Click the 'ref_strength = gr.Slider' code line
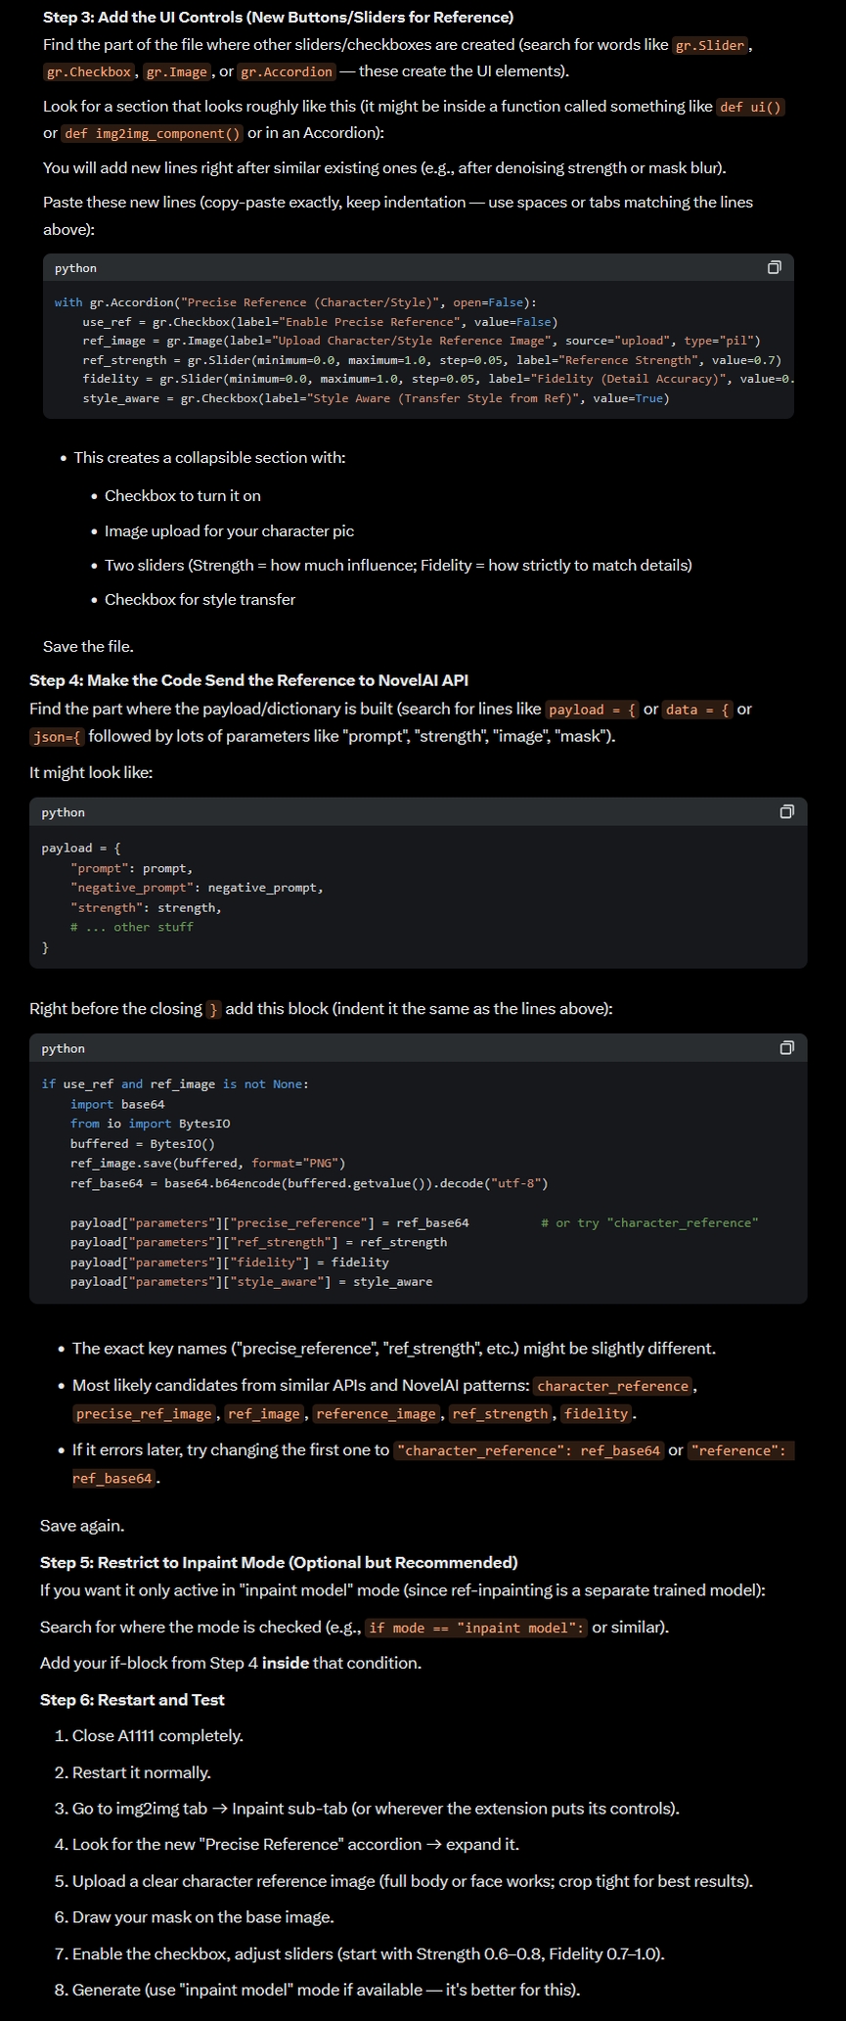The height and width of the screenshot is (2021, 846). pyautogui.click(x=431, y=360)
